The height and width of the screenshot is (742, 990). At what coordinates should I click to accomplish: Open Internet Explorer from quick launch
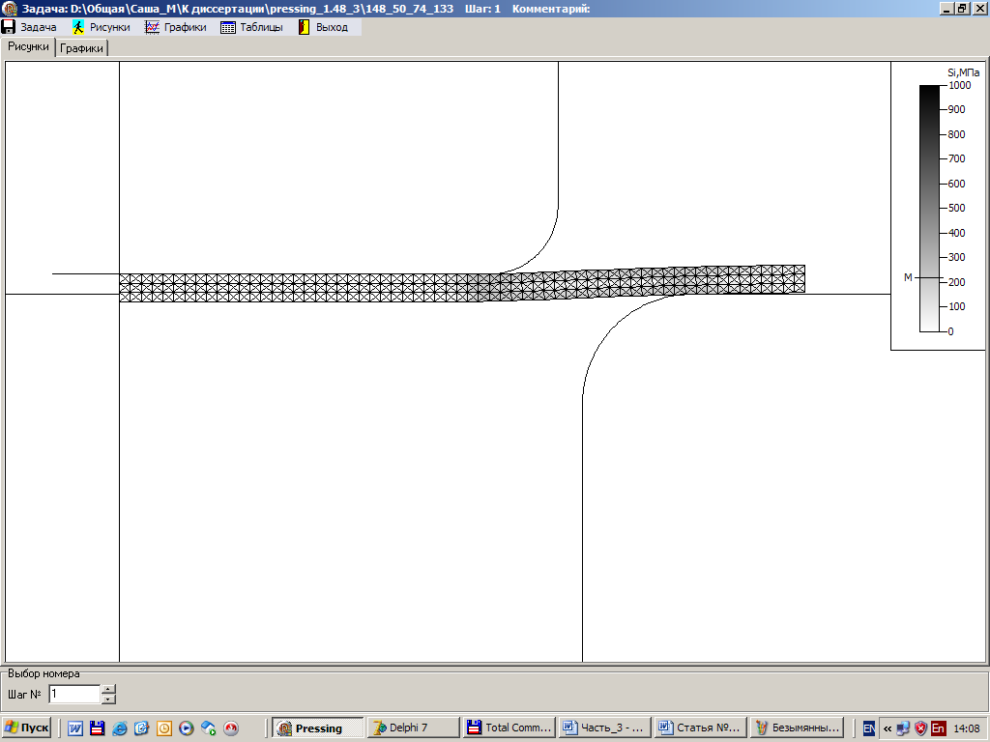coord(119,728)
